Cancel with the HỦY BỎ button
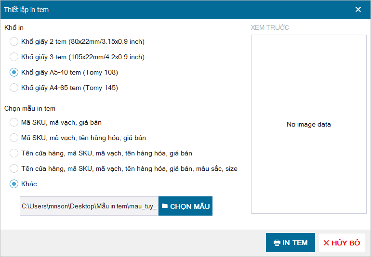This screenshot has height=257, width=371. [342, 243]
